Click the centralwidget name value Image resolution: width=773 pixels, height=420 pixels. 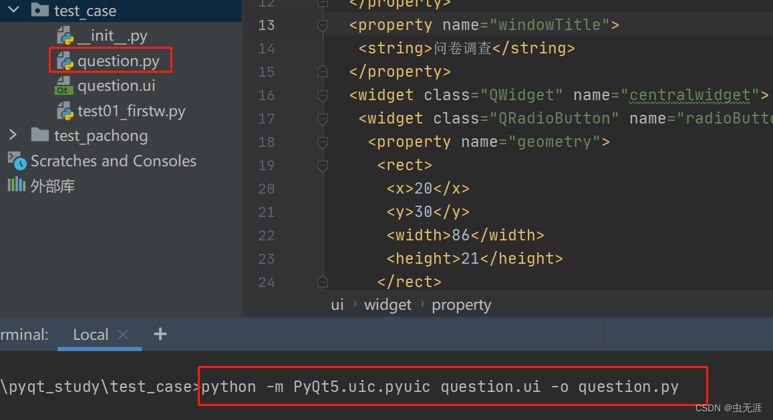point(689,95)
